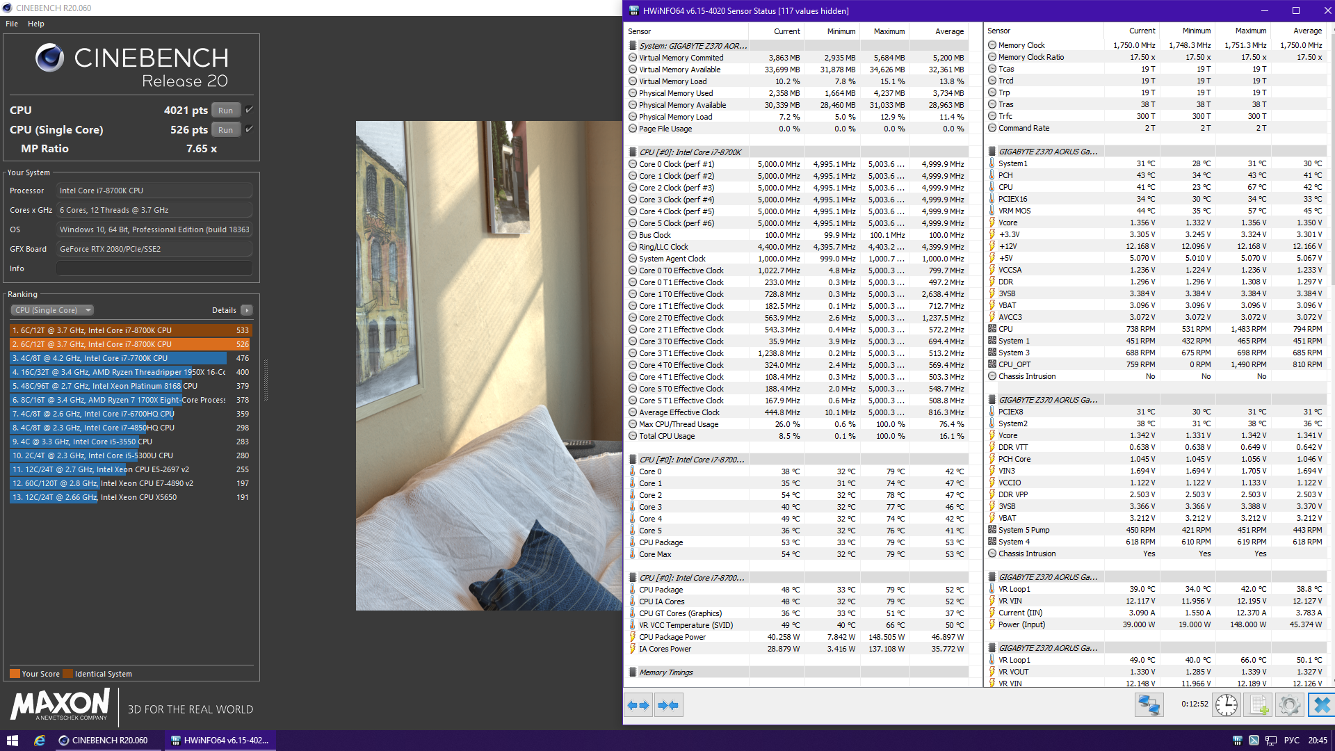Open the Help menu in Cinebench
The width and height of the screenshot is (1335, 751).
(36, 24)
